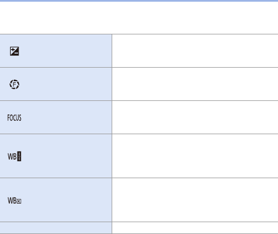Click the boxed K Kelvin symbol
278x234 pixels.
[19, 201]
